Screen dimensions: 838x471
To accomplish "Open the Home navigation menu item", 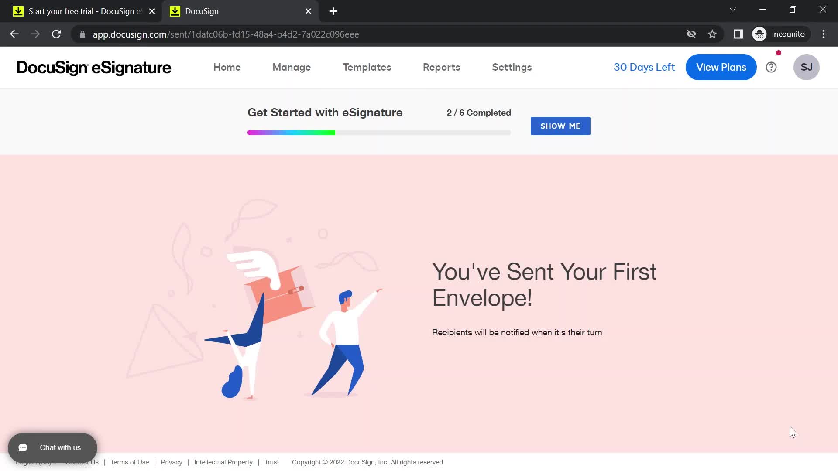I will click(x=227, y=67).
